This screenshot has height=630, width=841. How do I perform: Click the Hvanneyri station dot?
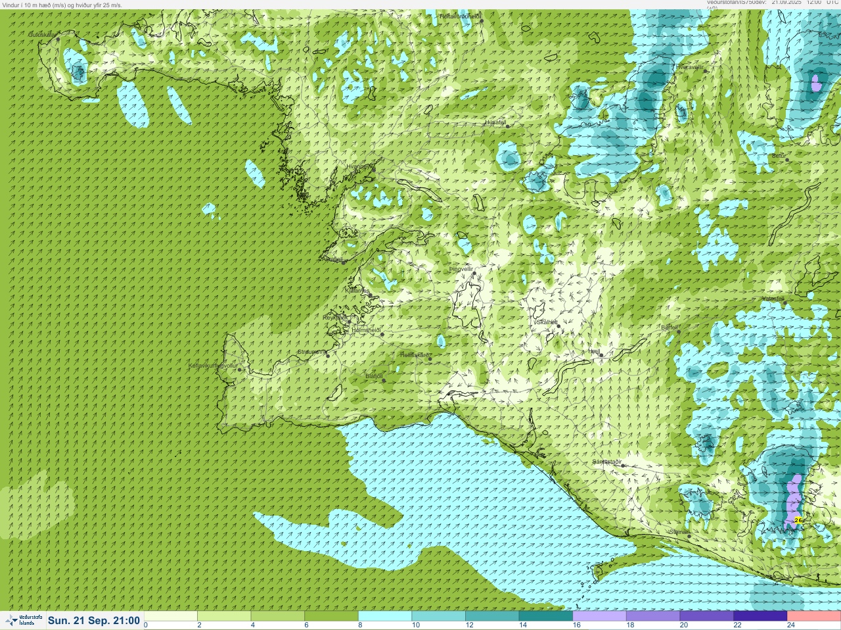[373, 170]
